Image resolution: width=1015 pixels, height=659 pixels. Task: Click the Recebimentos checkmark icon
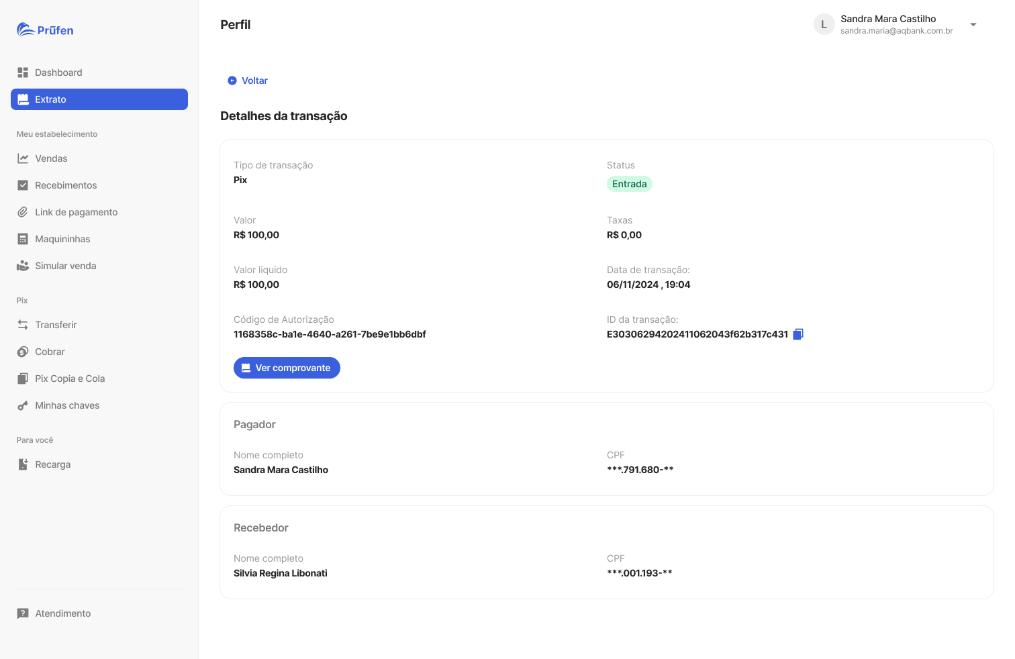[23, 185]
